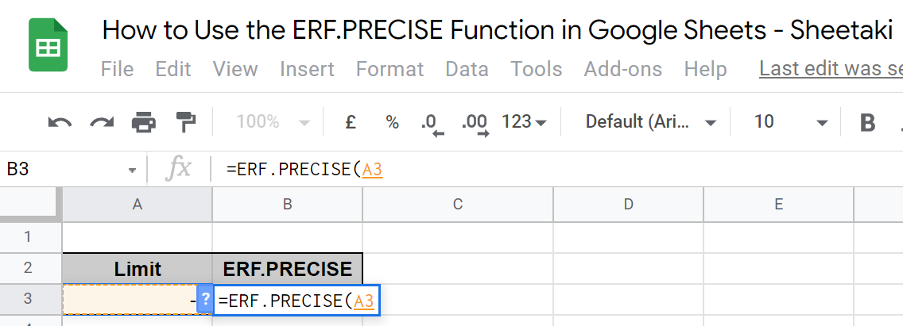Click the Redo arrow icon

pyautogui.click(x=102, y=122)
